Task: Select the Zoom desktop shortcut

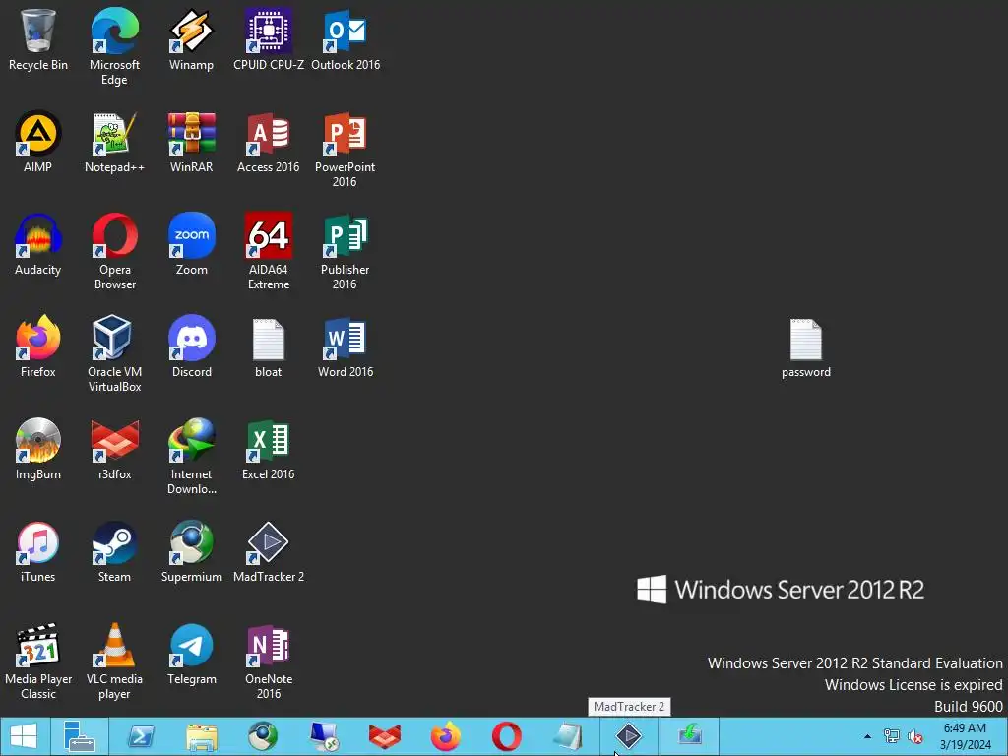Action: (x=191, y=244)
